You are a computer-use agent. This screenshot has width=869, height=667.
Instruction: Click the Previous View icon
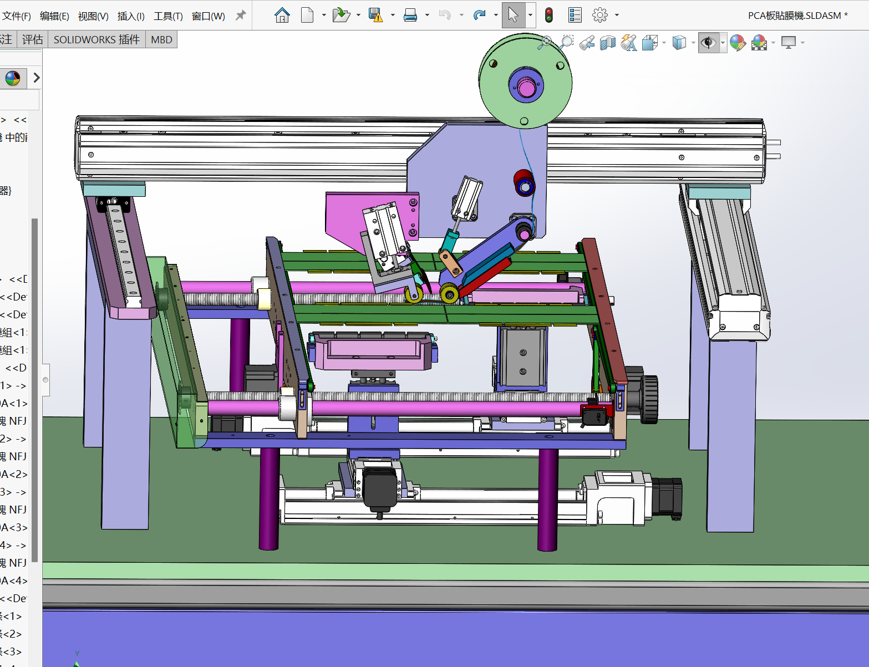tap(587, 43)
